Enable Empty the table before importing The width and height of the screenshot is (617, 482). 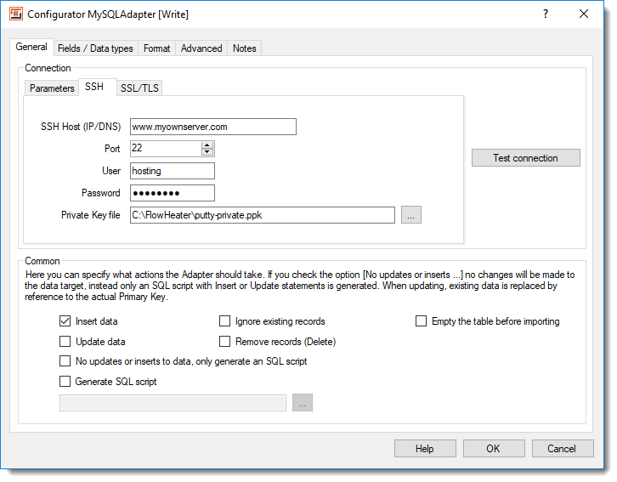coord(421,321)
